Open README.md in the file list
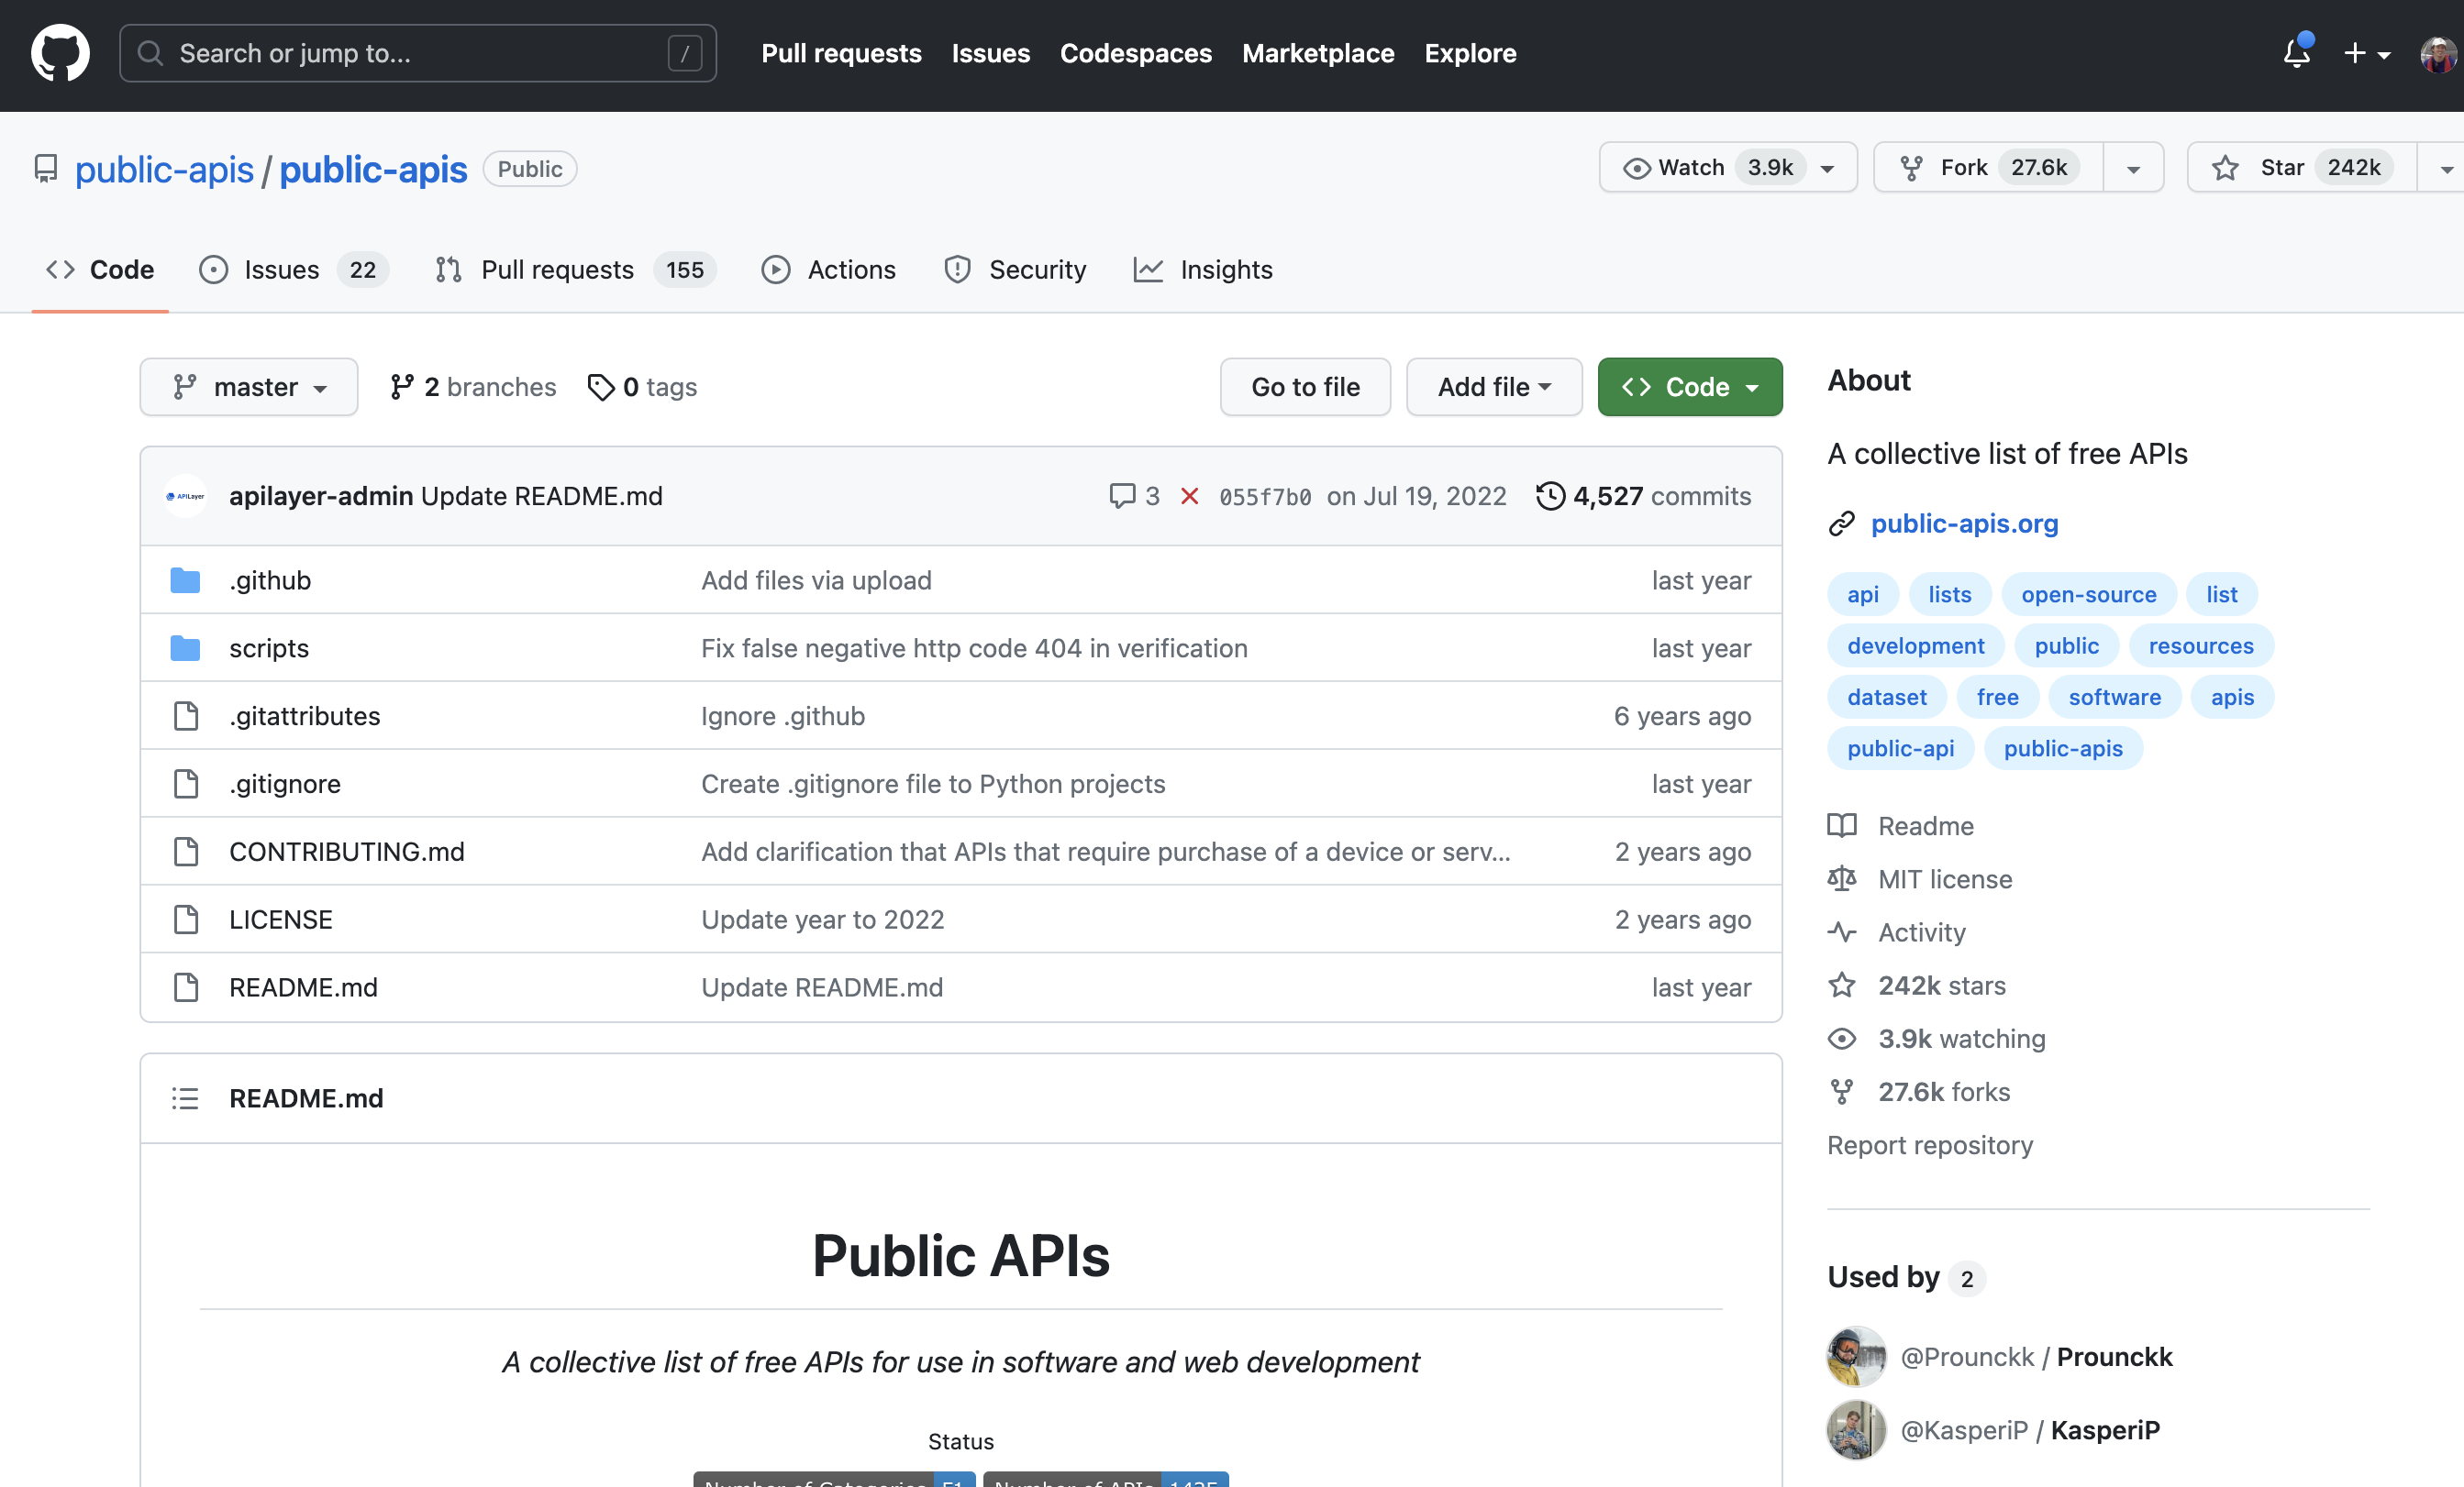The width and height of the screenshot is (2464, 1487). pyautogui.click(x=304, y=987)
